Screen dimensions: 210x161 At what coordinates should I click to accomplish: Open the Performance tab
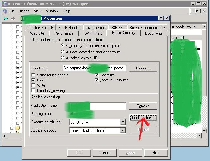click(64, 33)
